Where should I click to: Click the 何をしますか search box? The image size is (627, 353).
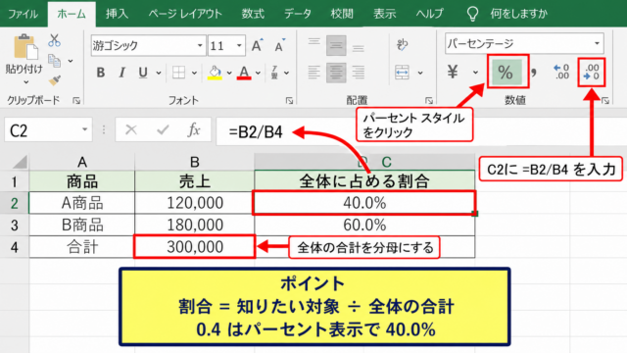(518, 14)
